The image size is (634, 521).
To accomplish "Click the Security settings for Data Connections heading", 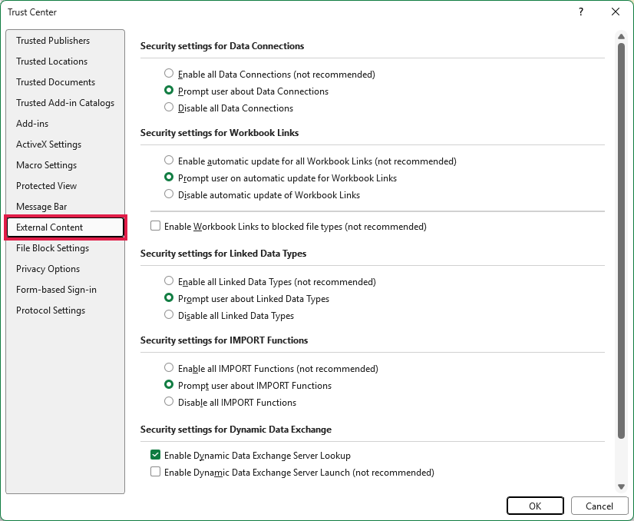I will tap(222, 46).
